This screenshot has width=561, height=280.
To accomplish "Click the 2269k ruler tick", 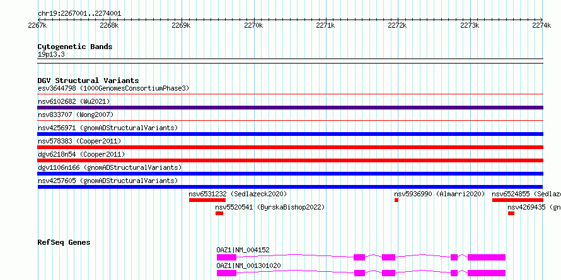I will pyautogui.click(x=182, y=25).
